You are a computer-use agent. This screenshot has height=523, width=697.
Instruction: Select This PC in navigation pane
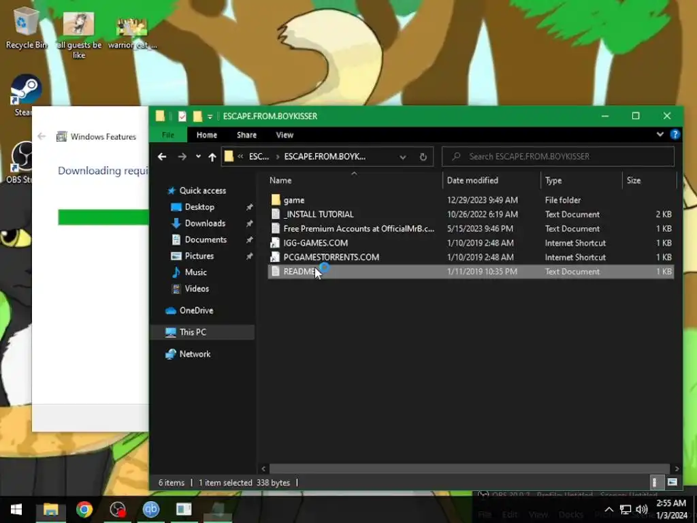click(x=202, y=332)
